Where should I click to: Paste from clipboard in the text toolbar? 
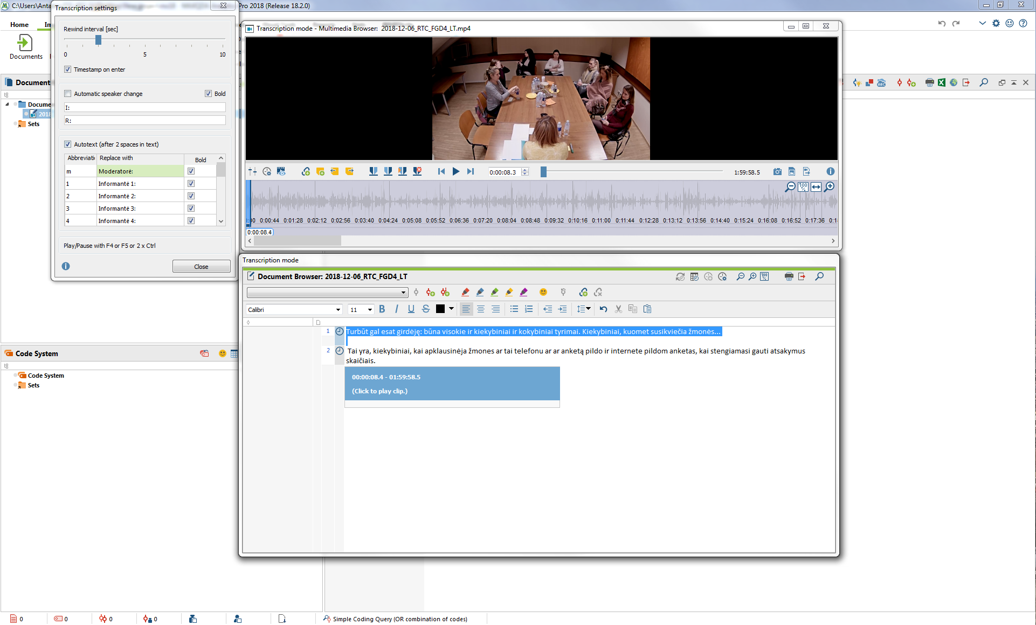tap(647, 309)
